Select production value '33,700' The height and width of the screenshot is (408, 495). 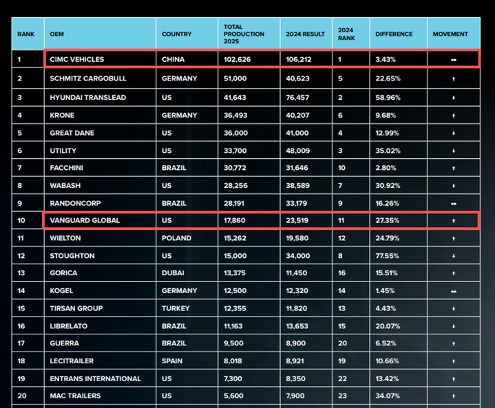[235, 151]
